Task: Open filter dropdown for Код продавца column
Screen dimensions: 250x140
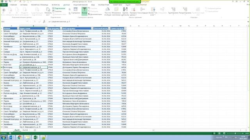Action: (x=61, y=28)
